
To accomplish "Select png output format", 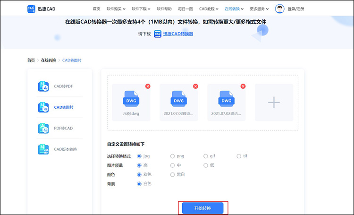I will (172, 156).
